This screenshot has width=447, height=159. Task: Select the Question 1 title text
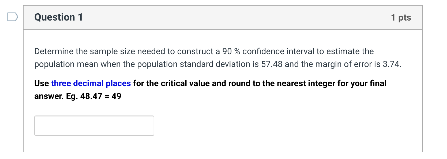[x=58, y=17]
